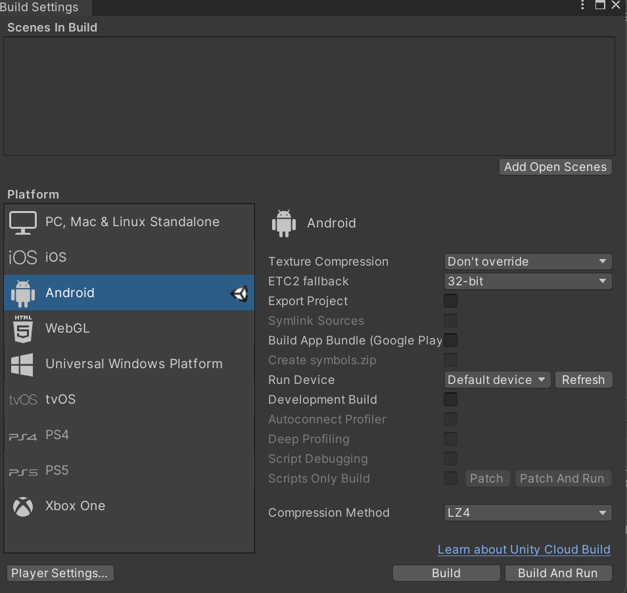Click the Scenes In Build heading
Viewport: 627px width, 593px height.
(x=53, y=28)
